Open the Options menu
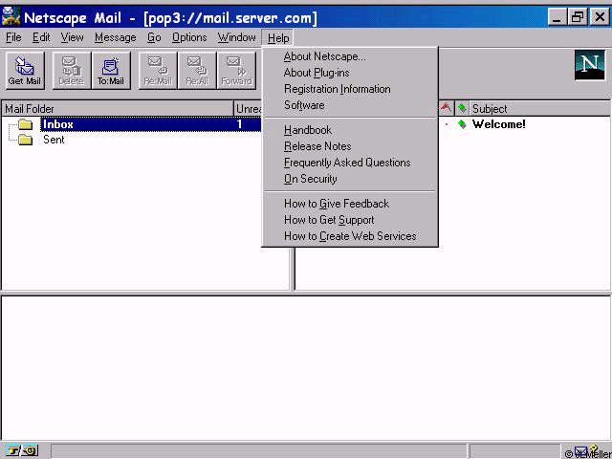Viewport: 612px width, 459px height. (189, 37)
